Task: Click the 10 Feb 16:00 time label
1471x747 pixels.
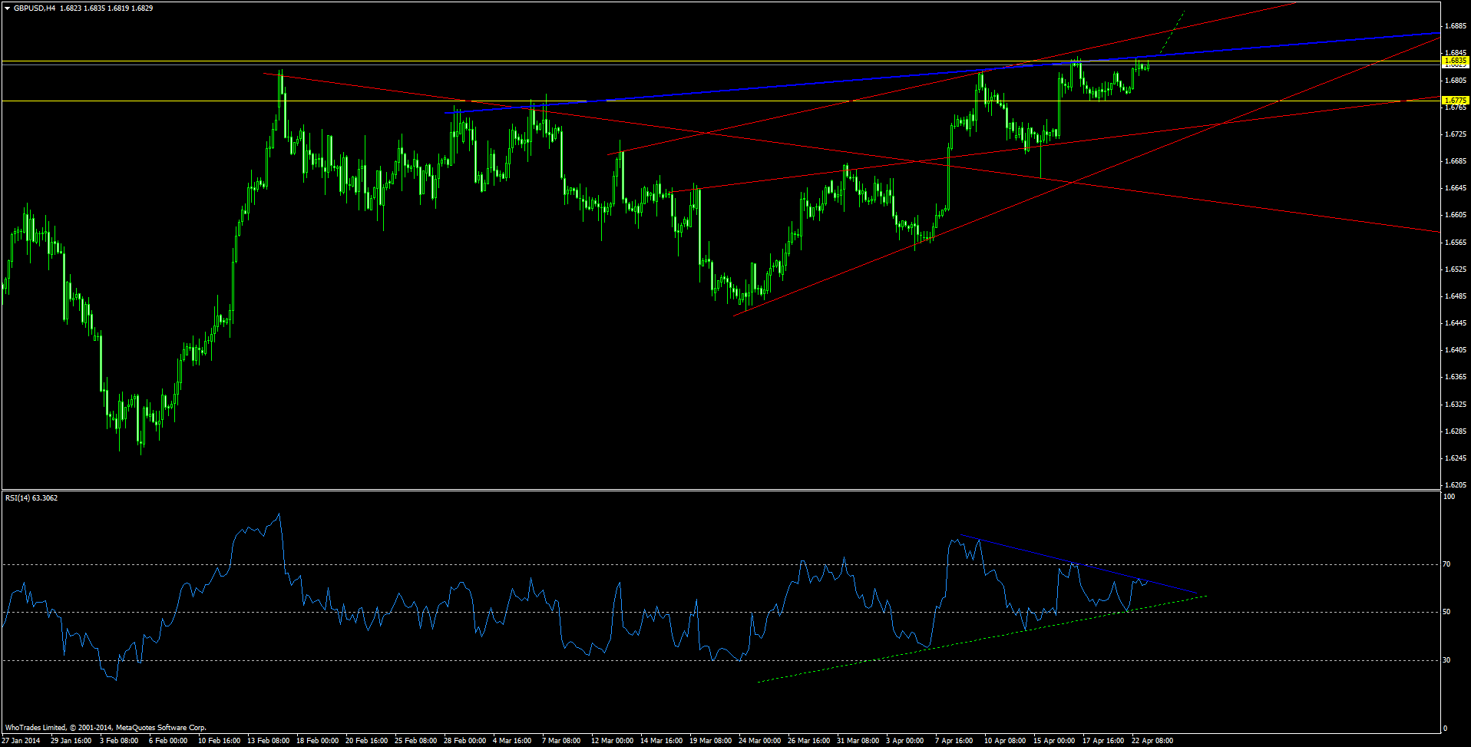Action: coord(219,741)
